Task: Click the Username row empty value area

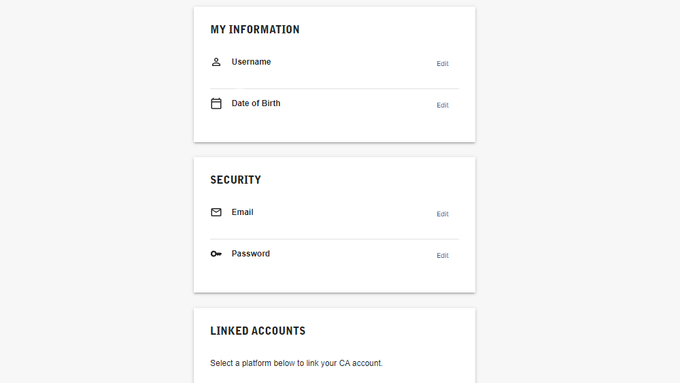Action: [330, 76]
